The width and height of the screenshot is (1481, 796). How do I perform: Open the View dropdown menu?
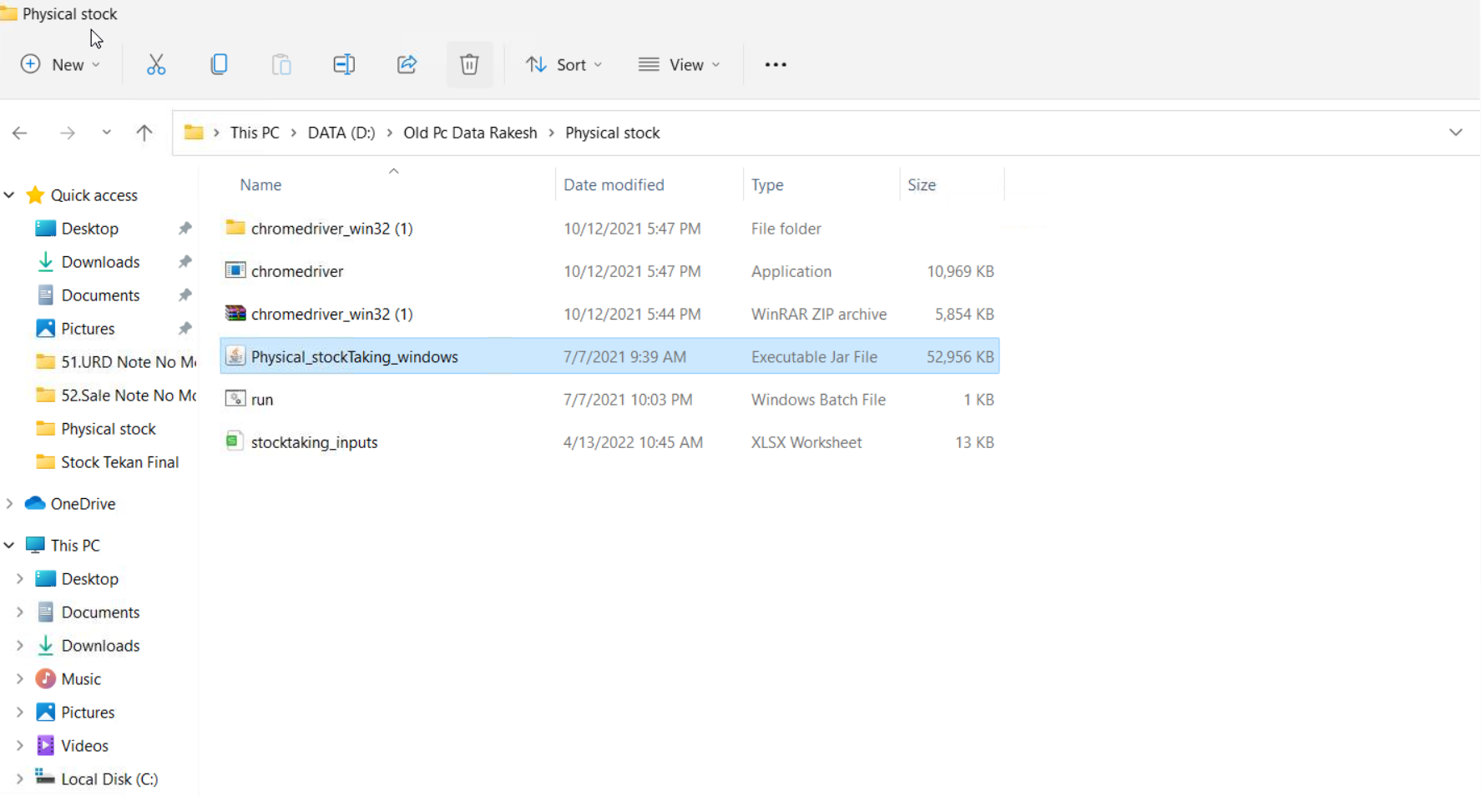tap(679, 64)
